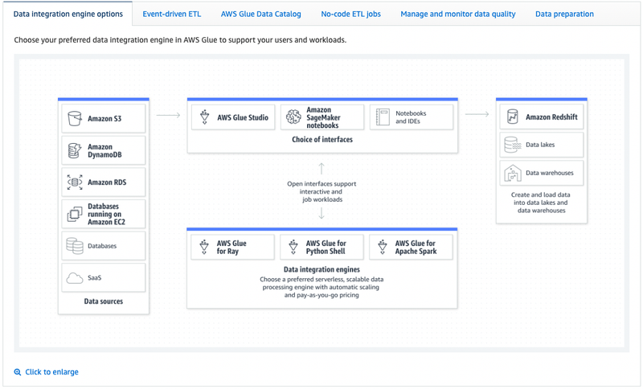Click 'AWS Glue for Apache Spark' label

pos(416,248)
